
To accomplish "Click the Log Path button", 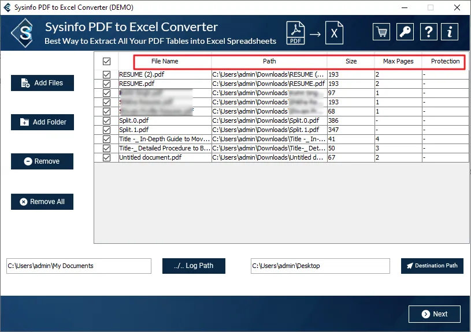I will (192, 266).
